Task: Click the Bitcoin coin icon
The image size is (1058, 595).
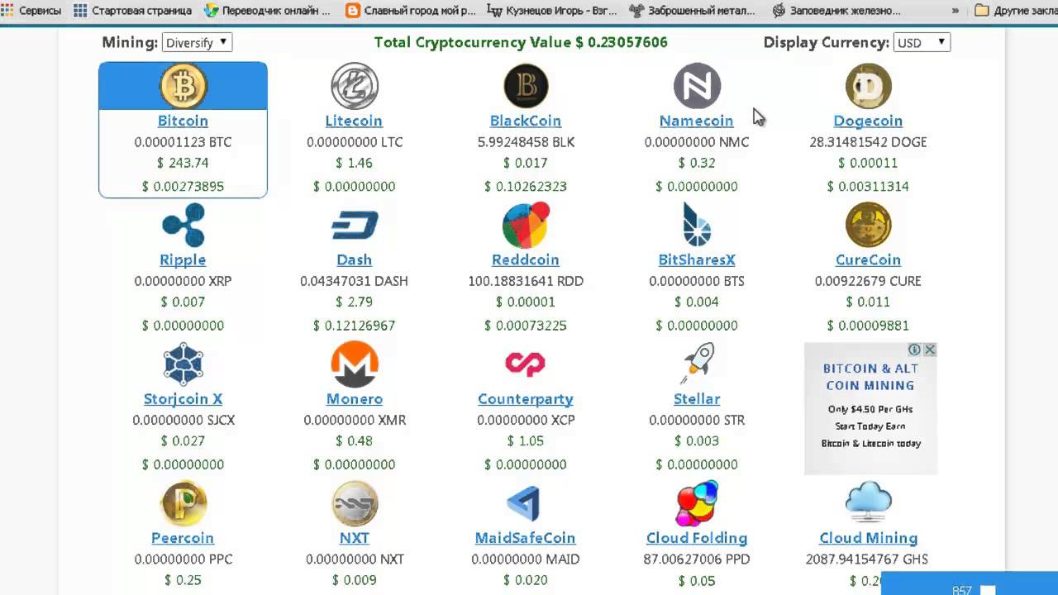Action: 183,86
